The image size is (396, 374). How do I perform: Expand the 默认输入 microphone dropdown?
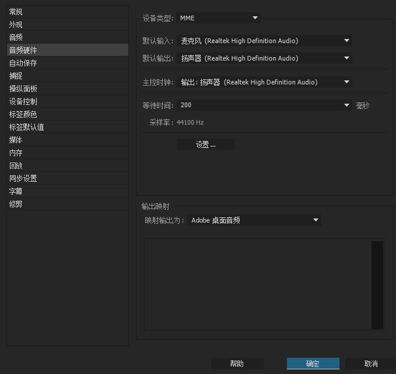[264, 41]
